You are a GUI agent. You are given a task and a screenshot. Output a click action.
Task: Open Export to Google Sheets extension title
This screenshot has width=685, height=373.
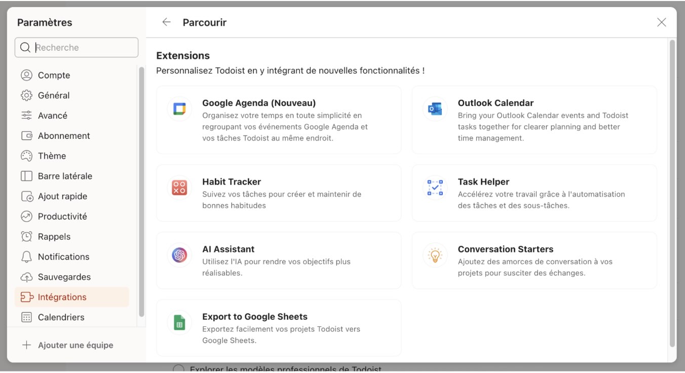255,316
